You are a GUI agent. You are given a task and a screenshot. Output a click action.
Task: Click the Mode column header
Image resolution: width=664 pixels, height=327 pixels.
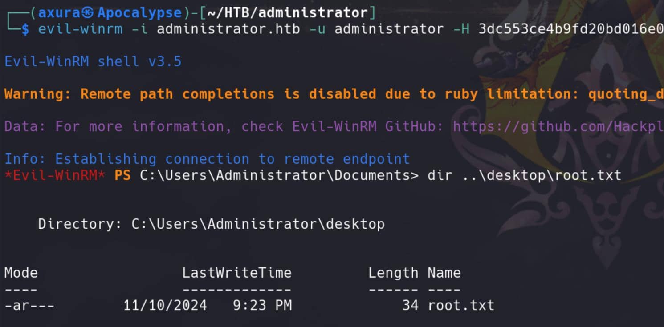pos(21,273)
